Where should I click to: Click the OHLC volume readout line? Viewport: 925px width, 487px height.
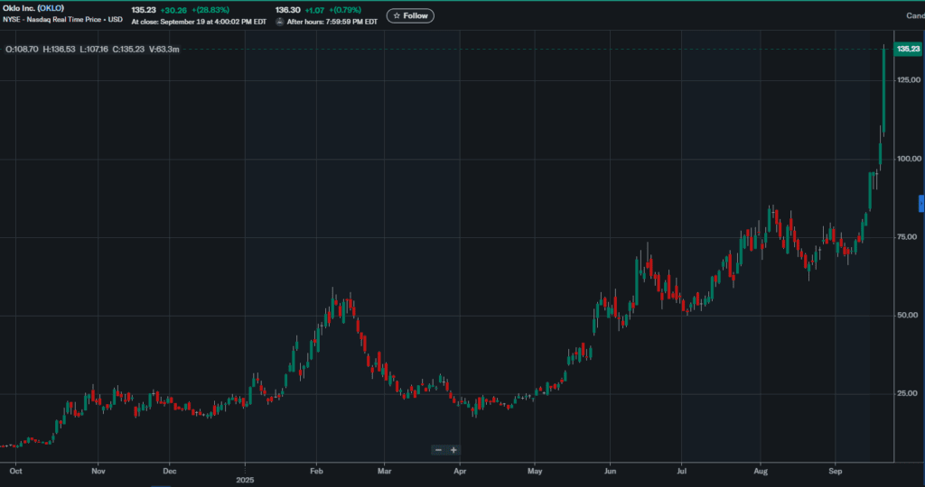tap(92, 49)
